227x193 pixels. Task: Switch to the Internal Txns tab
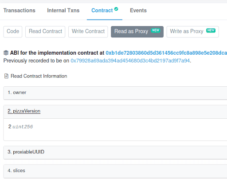click(63, 10)
